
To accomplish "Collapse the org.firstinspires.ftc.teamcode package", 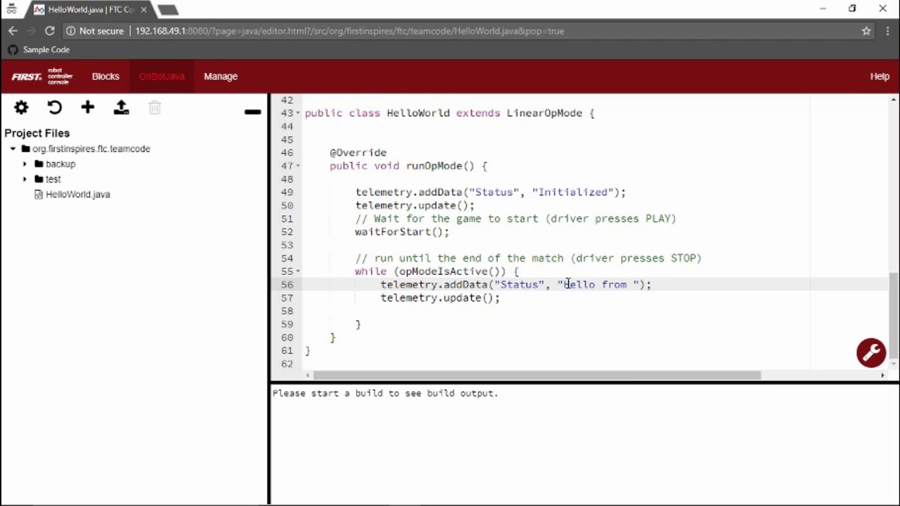I will 13,148.
